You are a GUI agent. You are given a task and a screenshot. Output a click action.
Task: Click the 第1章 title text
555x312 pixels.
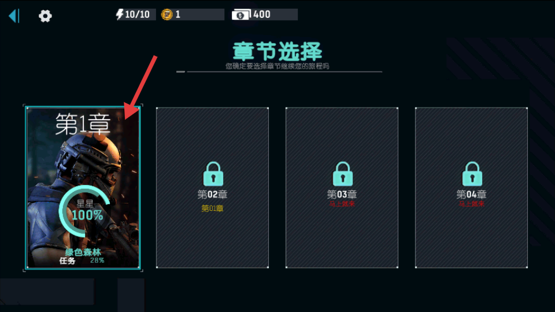[83, 124]
